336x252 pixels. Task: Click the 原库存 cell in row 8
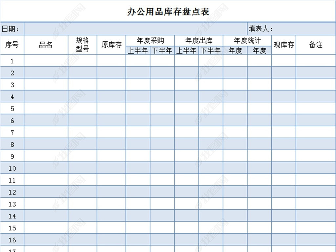[x=111, y=144]
